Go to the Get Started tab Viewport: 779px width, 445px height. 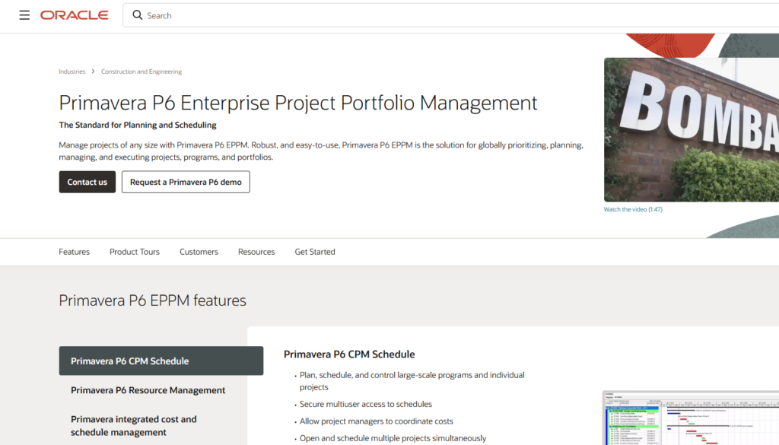(315, 252)
